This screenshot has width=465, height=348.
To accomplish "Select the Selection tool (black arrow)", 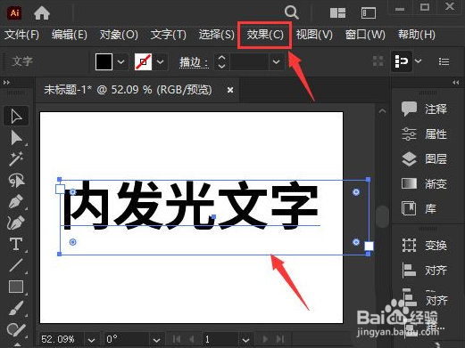I will point(16,116).
